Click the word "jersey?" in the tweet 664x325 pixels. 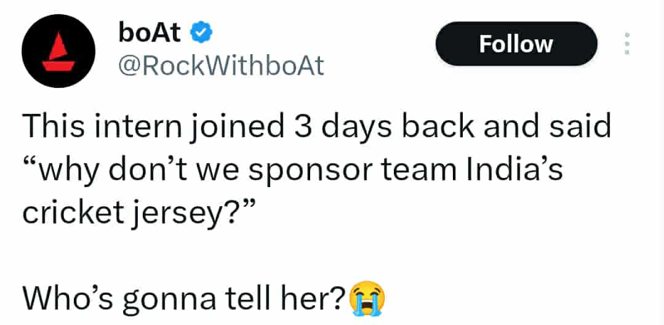(x=185, y=212)
